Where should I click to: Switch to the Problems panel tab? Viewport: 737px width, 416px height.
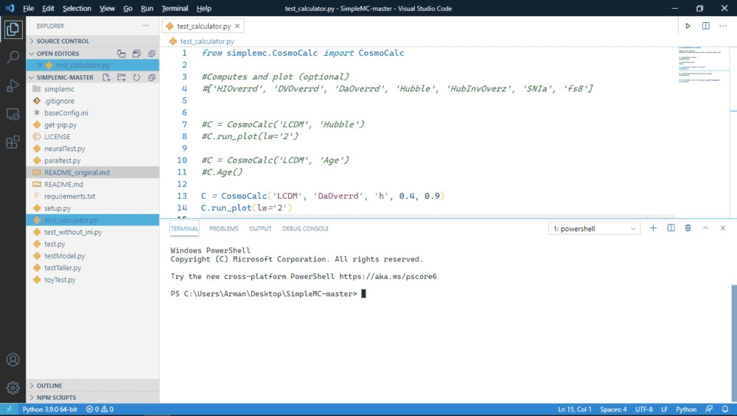[224, 229]
